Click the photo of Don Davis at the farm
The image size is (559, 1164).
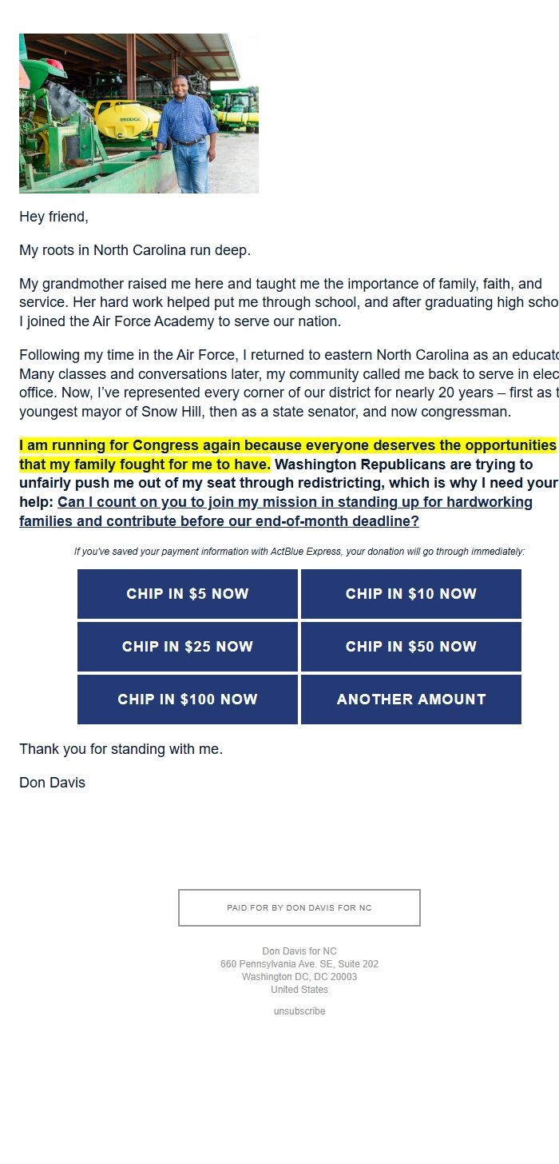point(138,113)
